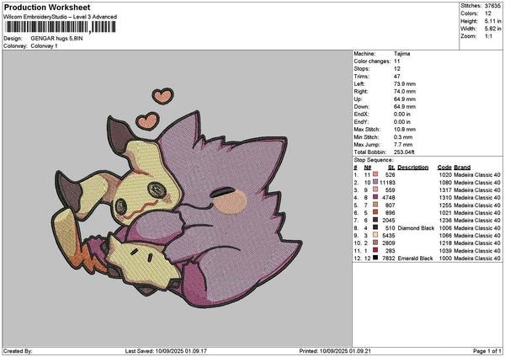Click the lilac swatch for code 1080
This screenshot has width=505, height=357.
pyautogui.click(x=375, y=182)
